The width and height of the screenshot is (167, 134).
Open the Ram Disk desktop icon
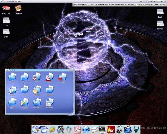pos(6,10)
